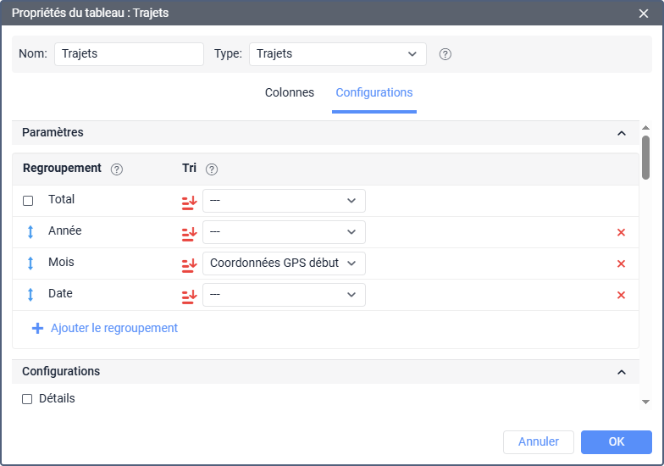664x466 pixels.
Task: Open help icon next to Regroupement
Action: point(117,169)
